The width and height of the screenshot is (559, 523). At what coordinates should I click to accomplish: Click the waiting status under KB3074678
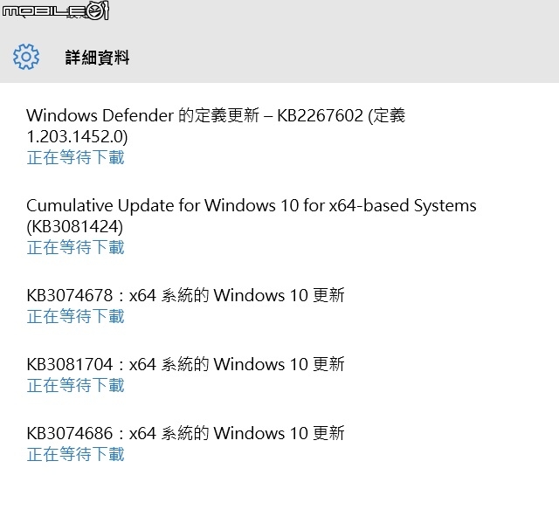(x=76, y=316)
